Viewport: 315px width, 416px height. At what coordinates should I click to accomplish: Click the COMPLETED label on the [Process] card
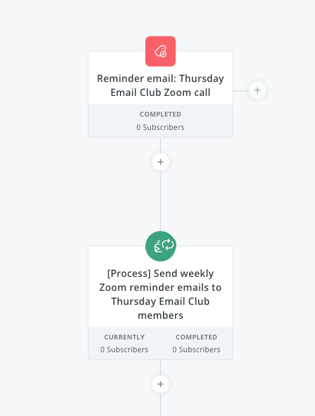pos(196,337)
